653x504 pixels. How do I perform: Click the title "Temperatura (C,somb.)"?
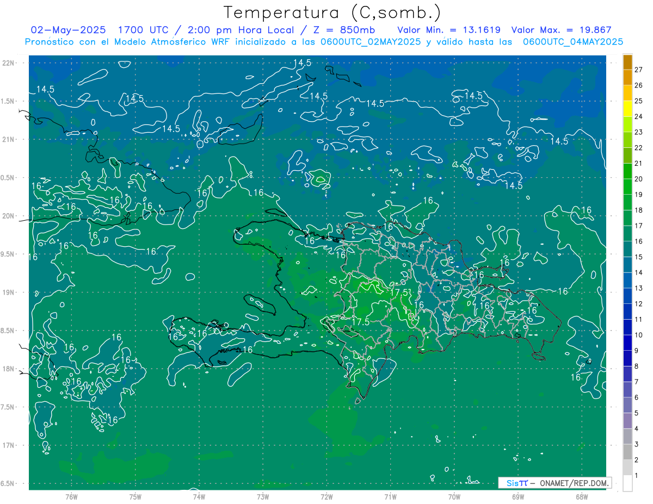pyautogui.click(x=332, y=13)
